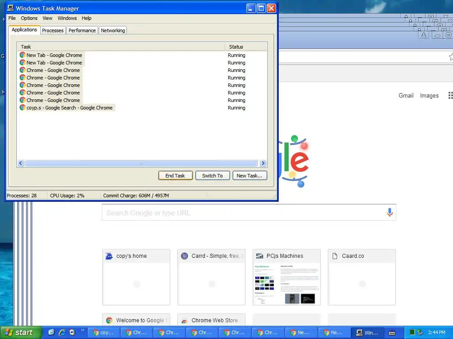453x339 pixels.
Task: Select the coyp.s - Google Search task row
Action: click(x=142, y=108)
